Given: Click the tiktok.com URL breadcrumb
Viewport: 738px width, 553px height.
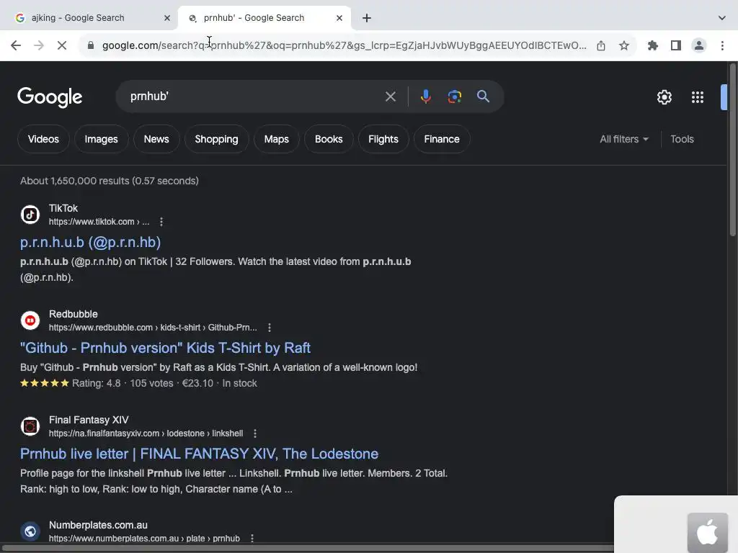Looking at the screenshot, I should click(99, 222).
